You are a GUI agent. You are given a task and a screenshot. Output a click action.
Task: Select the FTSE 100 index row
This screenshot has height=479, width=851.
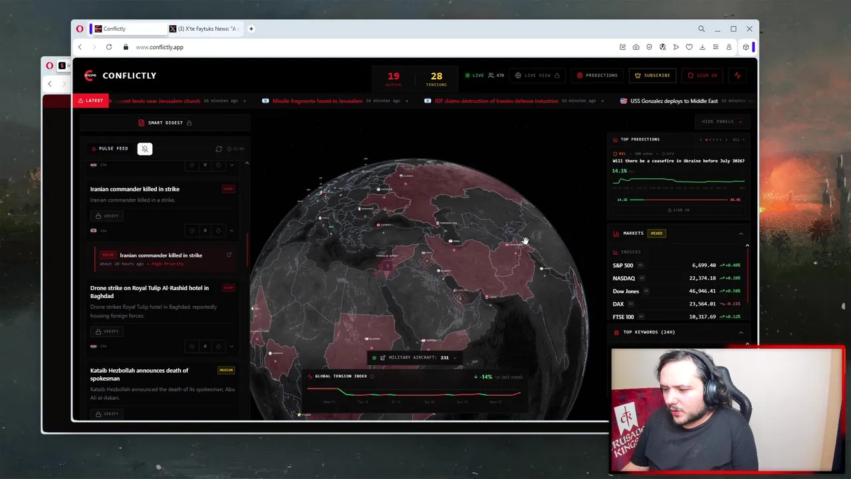click(x=677, y=317)
